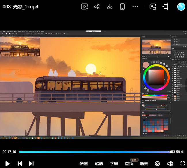This screenshot has width=187, height=168.
Task: Open the hexagon player settings icon
Action: pyautogui.click(x=157, y=164)
